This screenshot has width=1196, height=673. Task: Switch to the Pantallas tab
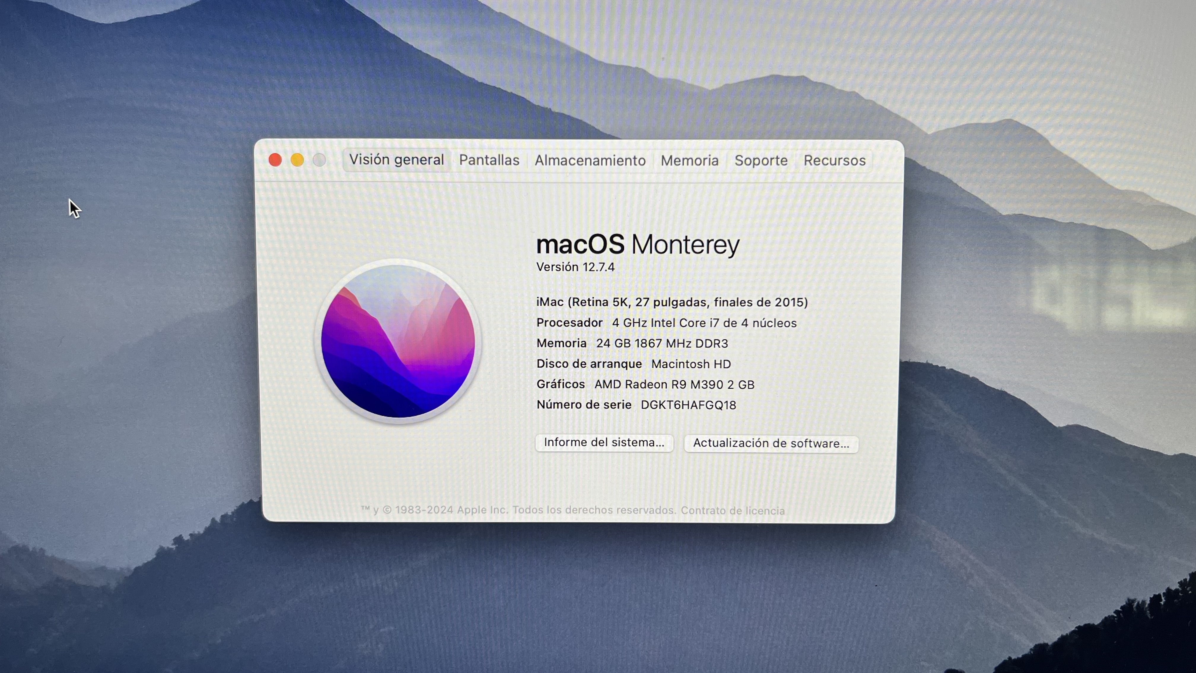[x=489, y=160]
